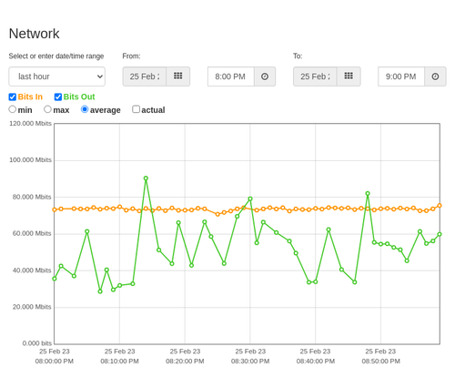Viewport: 455px width, 367px height.
Task: Click the 100.000 Mbits axis label
Action: [x=30, y=160]
